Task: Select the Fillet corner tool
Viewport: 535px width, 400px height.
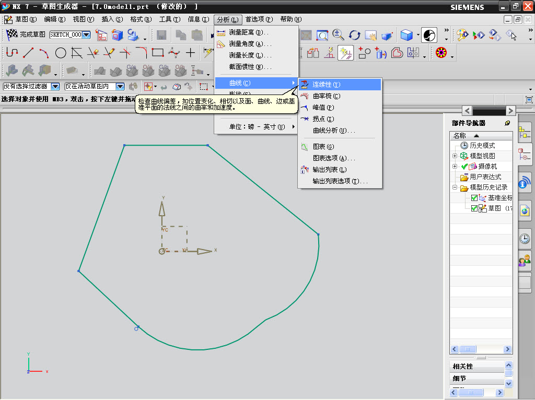Action: click(x=141, y=53)
